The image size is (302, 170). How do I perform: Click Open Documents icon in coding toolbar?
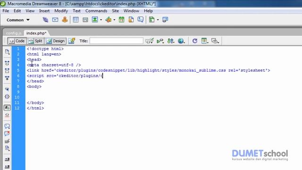click(7, 51)
